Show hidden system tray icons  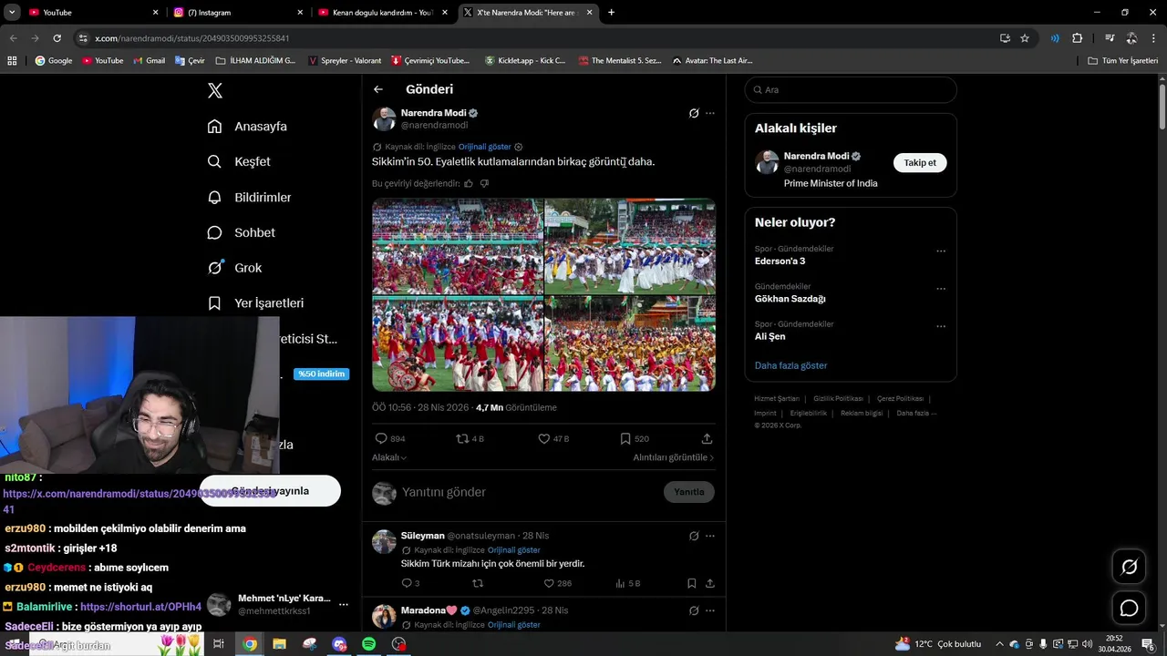coord(999,644)
